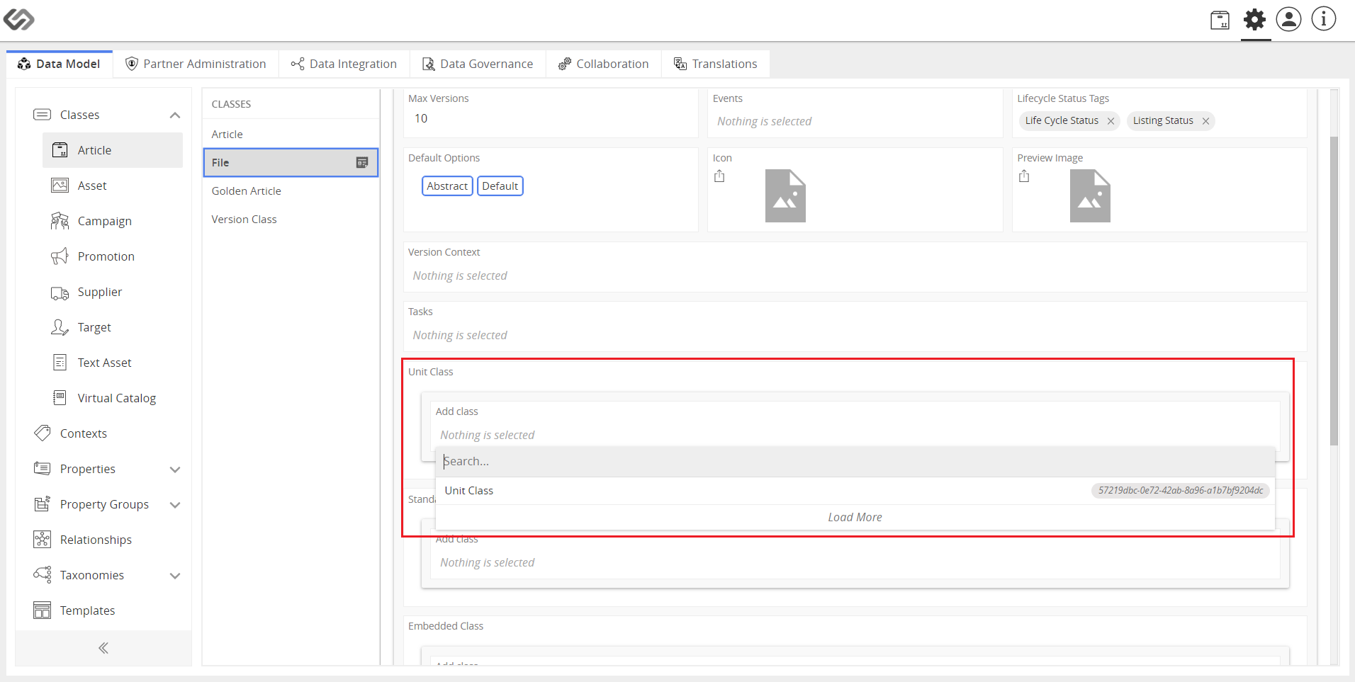The image size is (1355, 682).
Task: Open the calendar/task icon in header
Action: point(1220,20)
